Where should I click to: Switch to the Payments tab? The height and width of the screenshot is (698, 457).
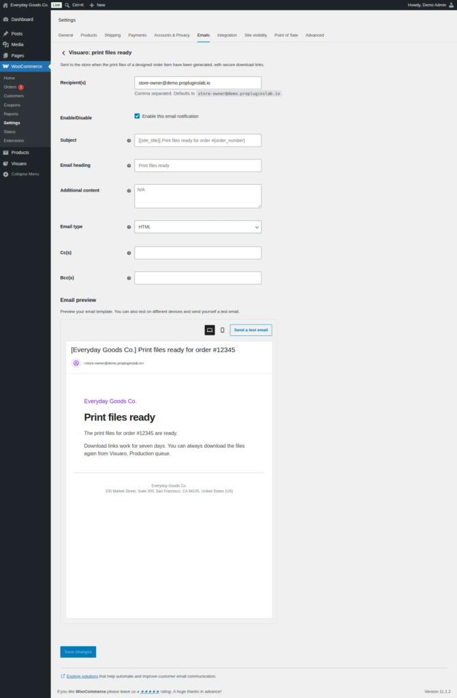coord(137,35)
